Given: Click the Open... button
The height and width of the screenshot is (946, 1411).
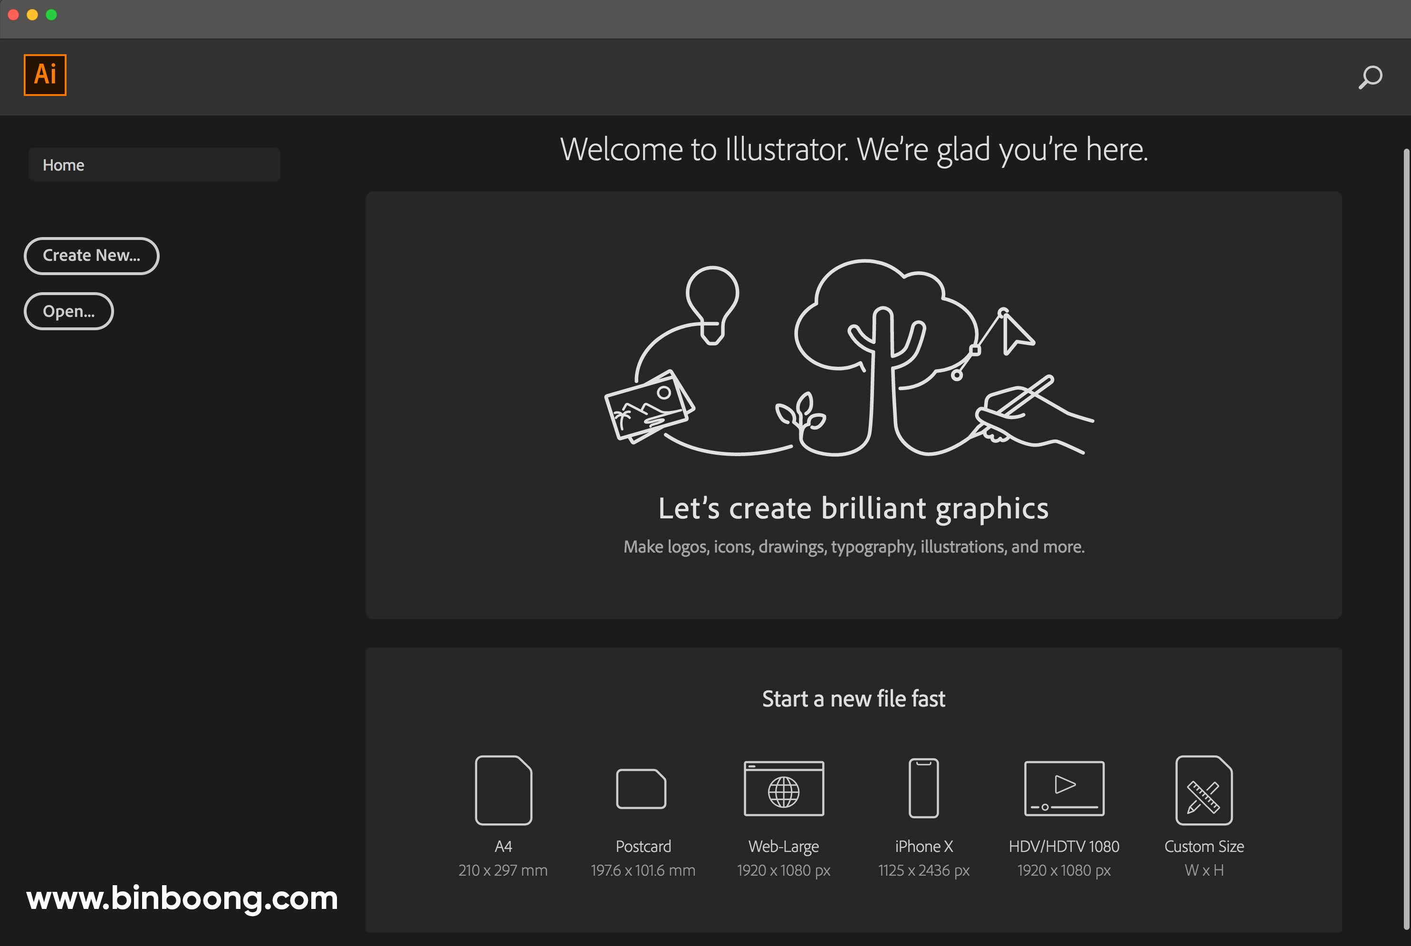Looking at the screenshot, I should click(69, 311).
